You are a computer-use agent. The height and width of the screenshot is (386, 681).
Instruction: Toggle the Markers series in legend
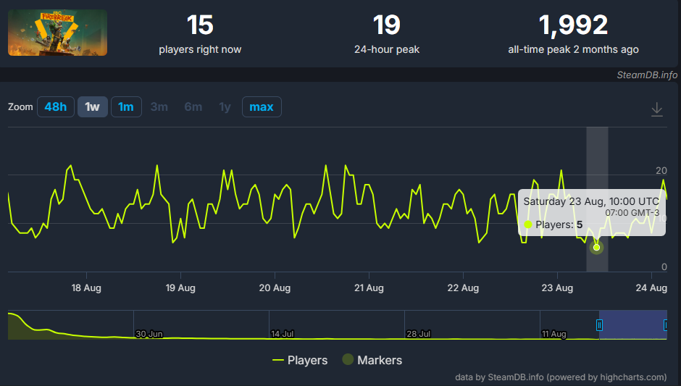point(372,360)
